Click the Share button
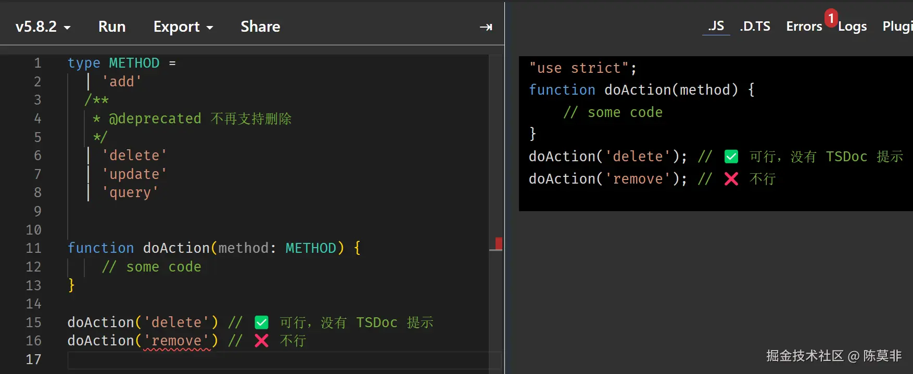 (x=260, y=27)
